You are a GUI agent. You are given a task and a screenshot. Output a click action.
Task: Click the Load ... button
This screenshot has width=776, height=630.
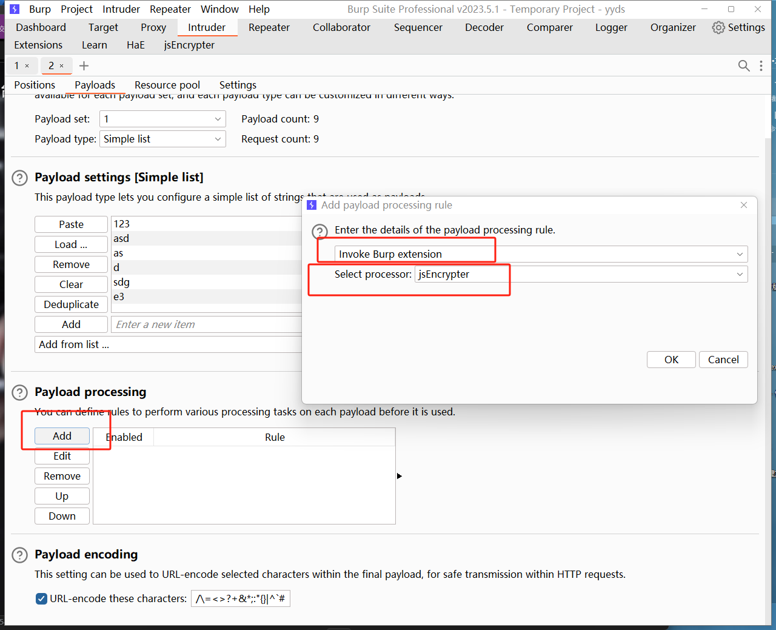[x=71, y=244]
